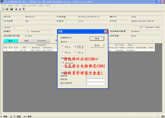Click the 1 Channels count field
The height and width of the screenshot is (118, 165).
[x=40, y=31]
